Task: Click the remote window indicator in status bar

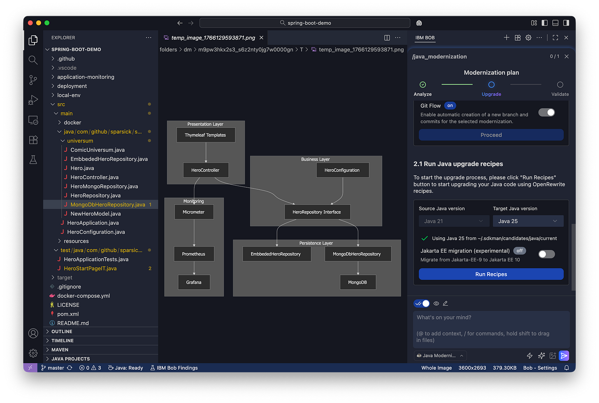Action: click(x=30, y=368)
